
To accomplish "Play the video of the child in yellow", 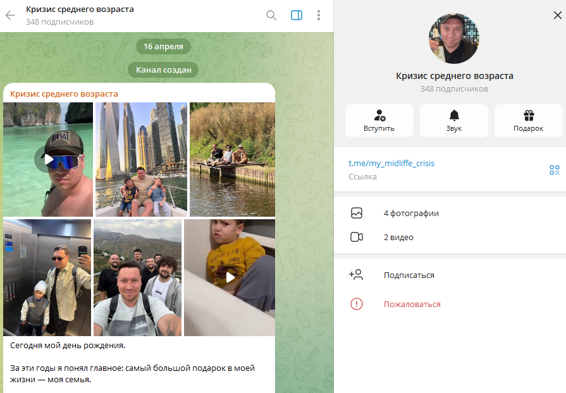I will point(230,277).
